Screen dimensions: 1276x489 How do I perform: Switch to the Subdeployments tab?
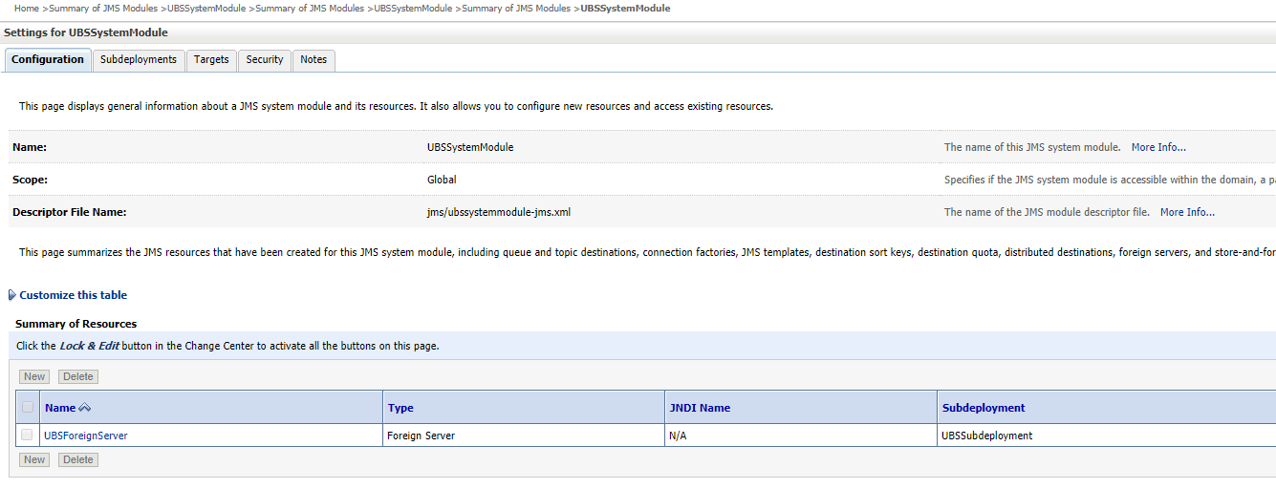click(x=139, y=59)
